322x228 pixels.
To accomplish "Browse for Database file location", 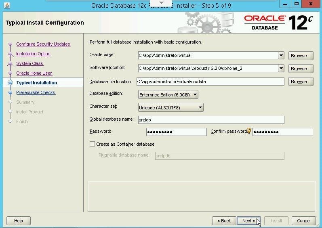I will tap(301, 82).
